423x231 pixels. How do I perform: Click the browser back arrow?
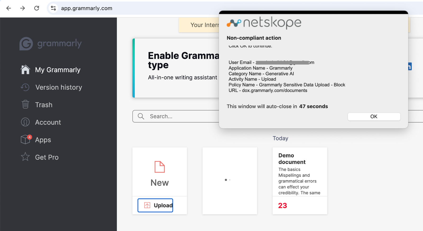(x=8, y=8)
